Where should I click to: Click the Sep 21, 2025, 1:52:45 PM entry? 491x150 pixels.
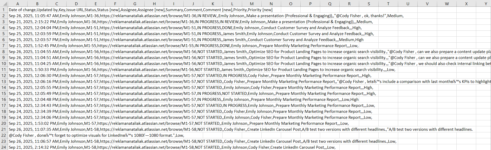click(x=33, y=46)
